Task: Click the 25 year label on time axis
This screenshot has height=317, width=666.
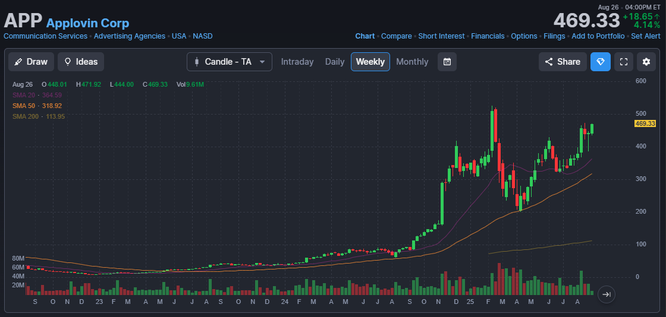Action: point(470,302)
